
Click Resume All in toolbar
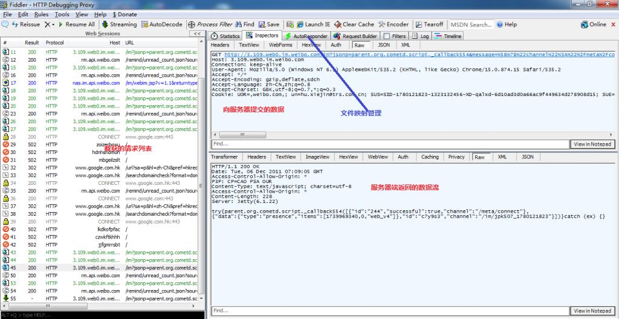[77, 25]
